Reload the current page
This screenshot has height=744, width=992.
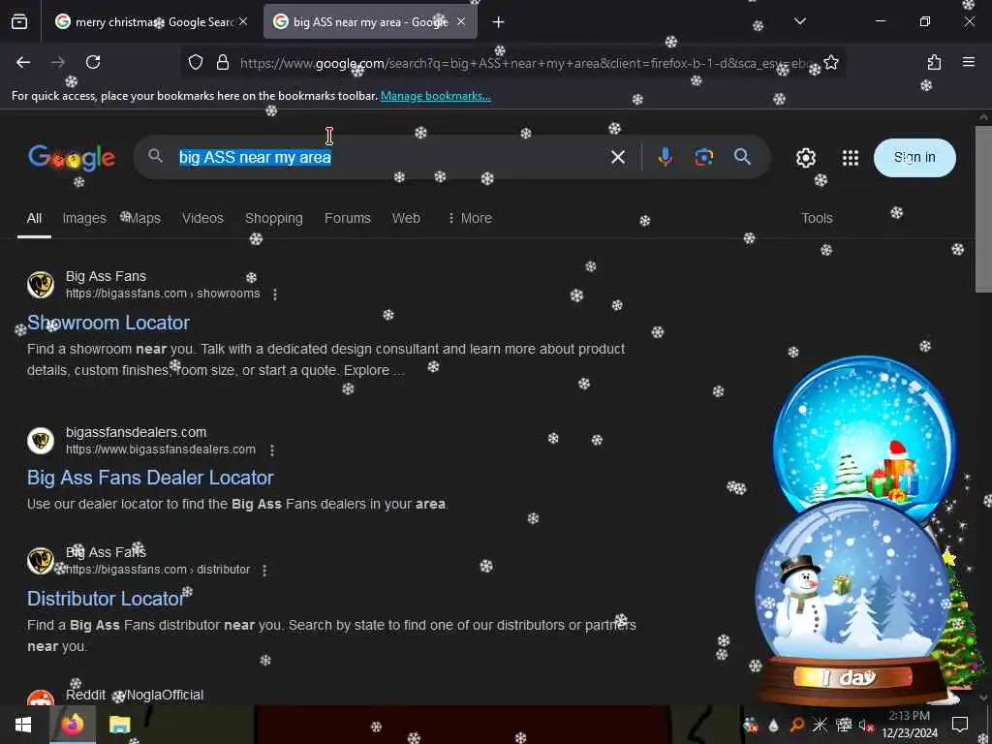point(93,62)
